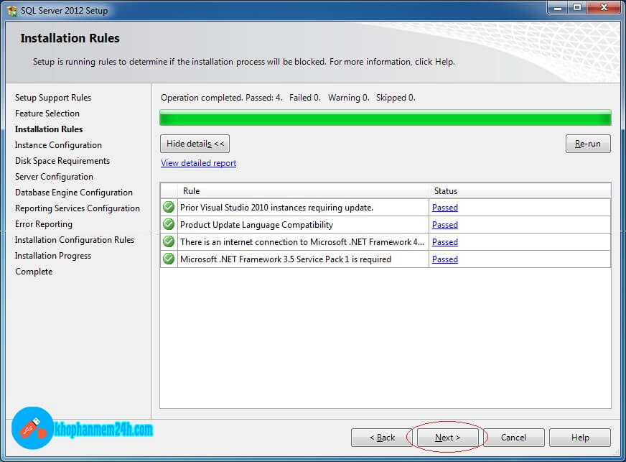Open the View detailed report link
This screenshot has height=462, width=626.
pos(198,163)
